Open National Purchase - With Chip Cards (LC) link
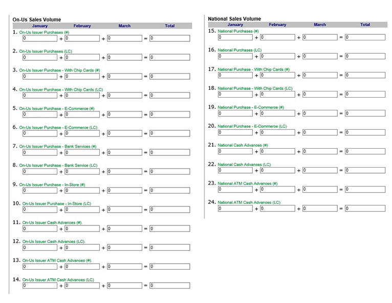The height and width of the screenshot is (303, 392). 255,88
